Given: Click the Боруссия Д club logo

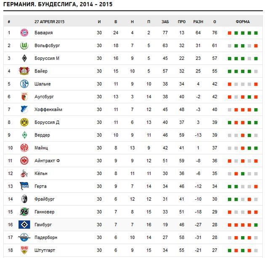Looking at the screenshot, I should click(24, 122).
